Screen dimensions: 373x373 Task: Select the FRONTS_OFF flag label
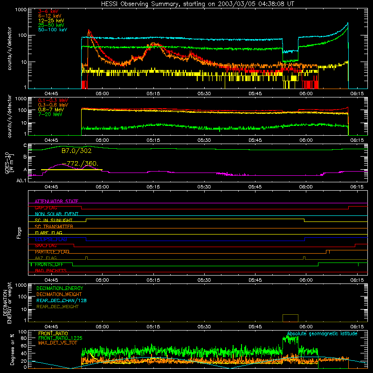49,264
